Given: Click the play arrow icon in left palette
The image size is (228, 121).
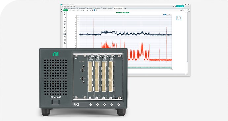Looking at the screenshot, I should (x=65, y=28).
